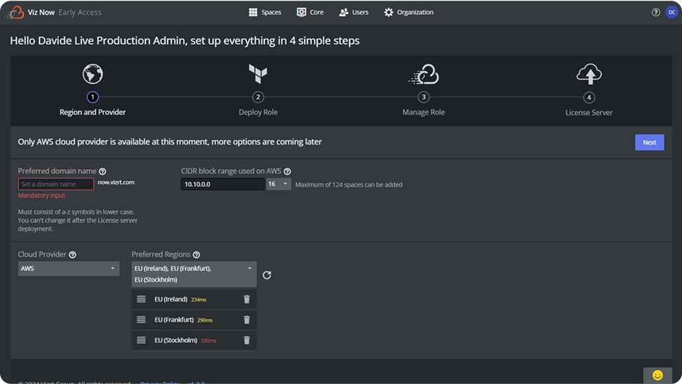682x384 pixels.
Task: Delete the EU (Stockholm) region
Action: click(x=246, y=340)
